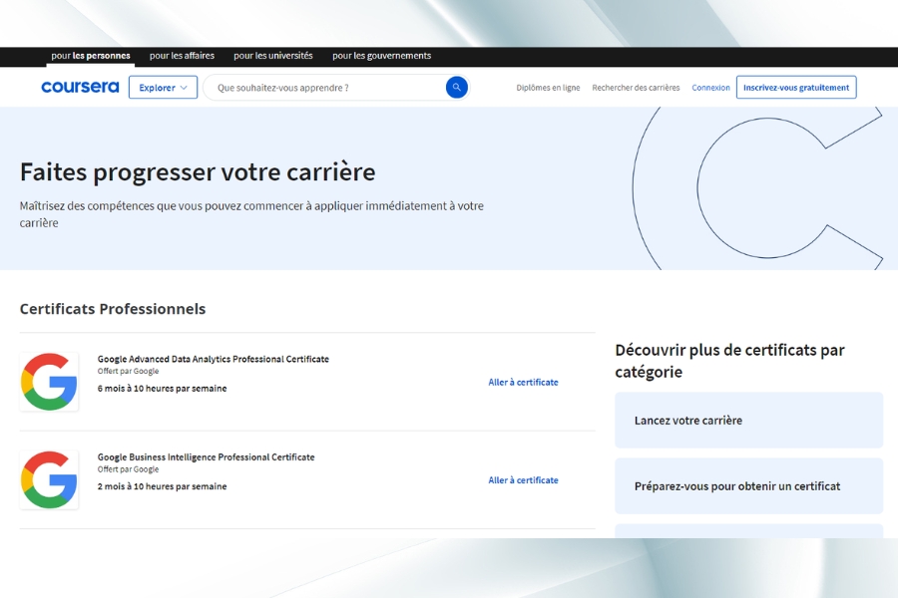Click 'Faites progresser votre carrière' heading
Viewport: 898px width, 598px height.
198,172
